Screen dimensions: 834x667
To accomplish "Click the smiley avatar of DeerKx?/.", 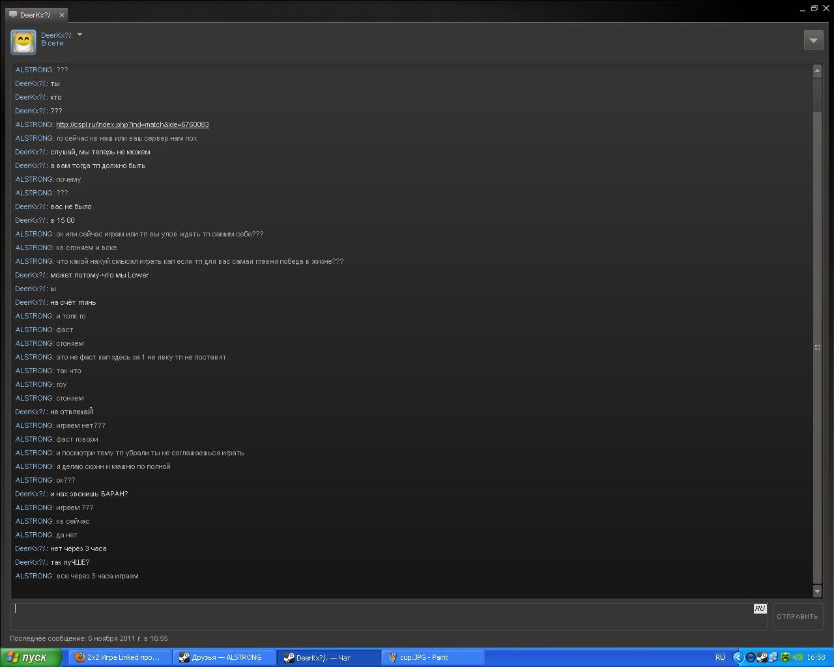I will (x=23, y=42).
